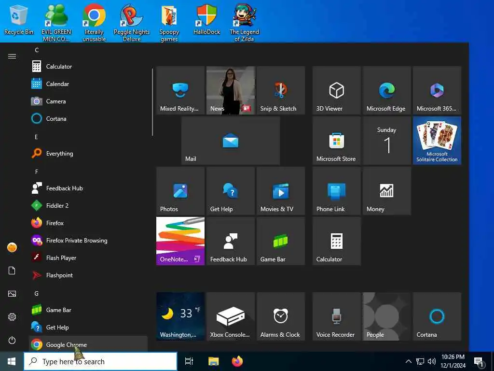
Task: Open the Cortana tile
Action: coord(437,316)
